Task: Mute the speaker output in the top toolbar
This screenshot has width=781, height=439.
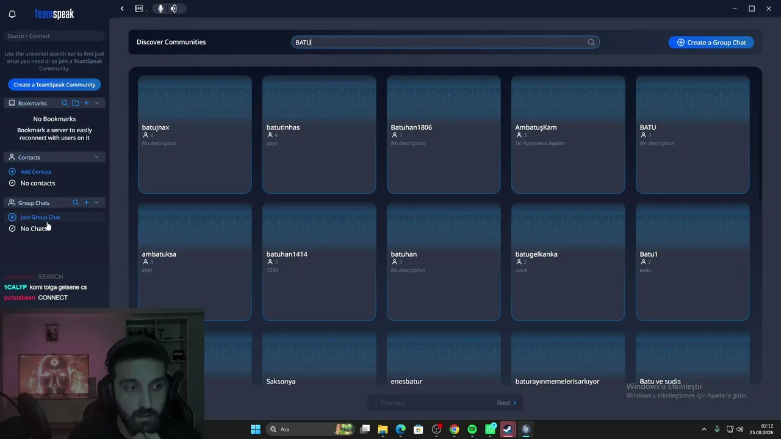Action: click(x=173, y=9)
